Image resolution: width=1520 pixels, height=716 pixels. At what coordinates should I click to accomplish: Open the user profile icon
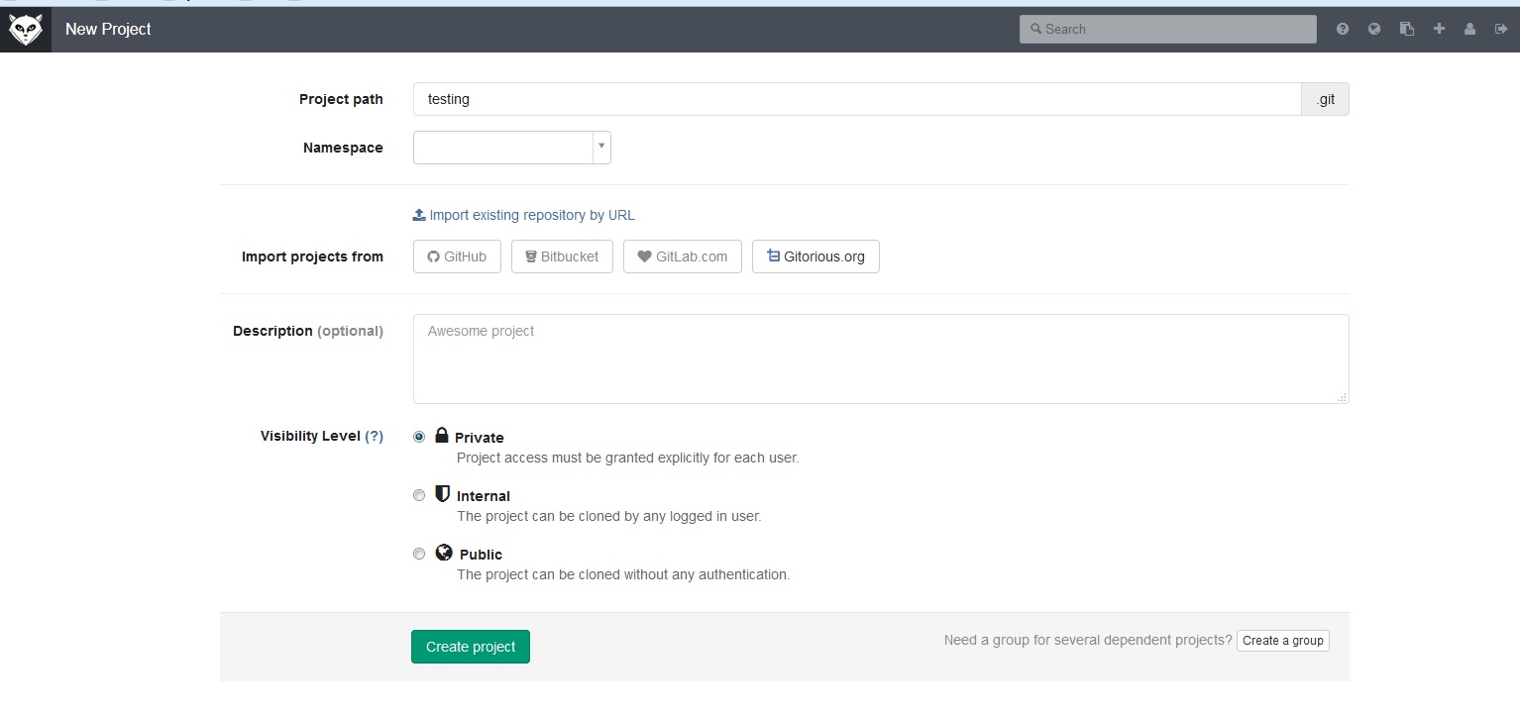pyautogui.click(x=1469, y=29)
